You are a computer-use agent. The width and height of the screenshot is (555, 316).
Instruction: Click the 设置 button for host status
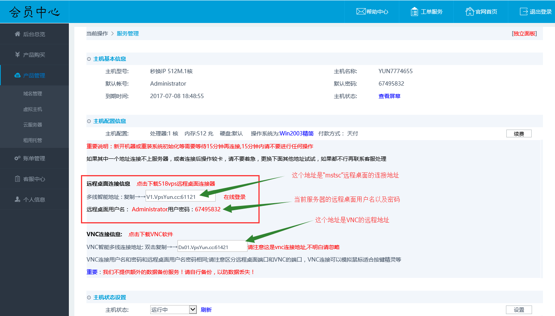click(519, 310)
